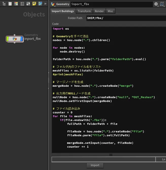Click the inport_fbx node input connector
Viewport: 166px width, 170px height.
(14, 35)
